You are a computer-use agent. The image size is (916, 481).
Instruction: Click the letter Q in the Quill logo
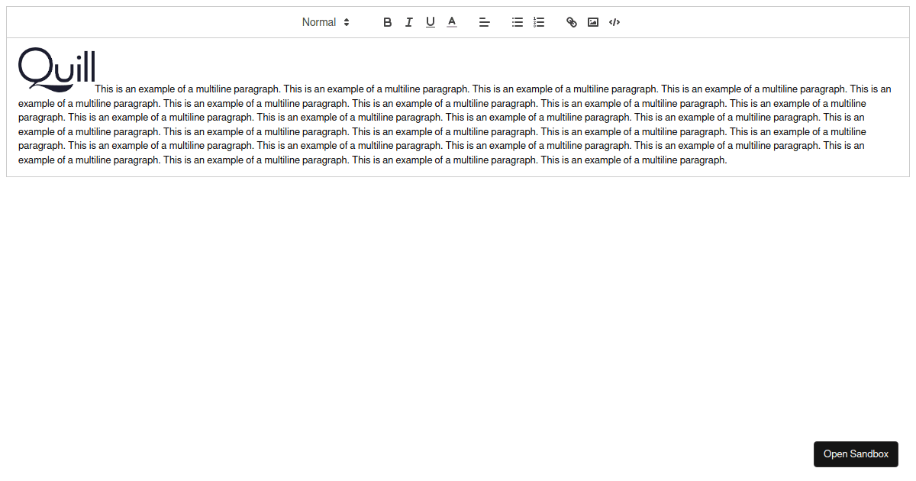coord(34,67)
